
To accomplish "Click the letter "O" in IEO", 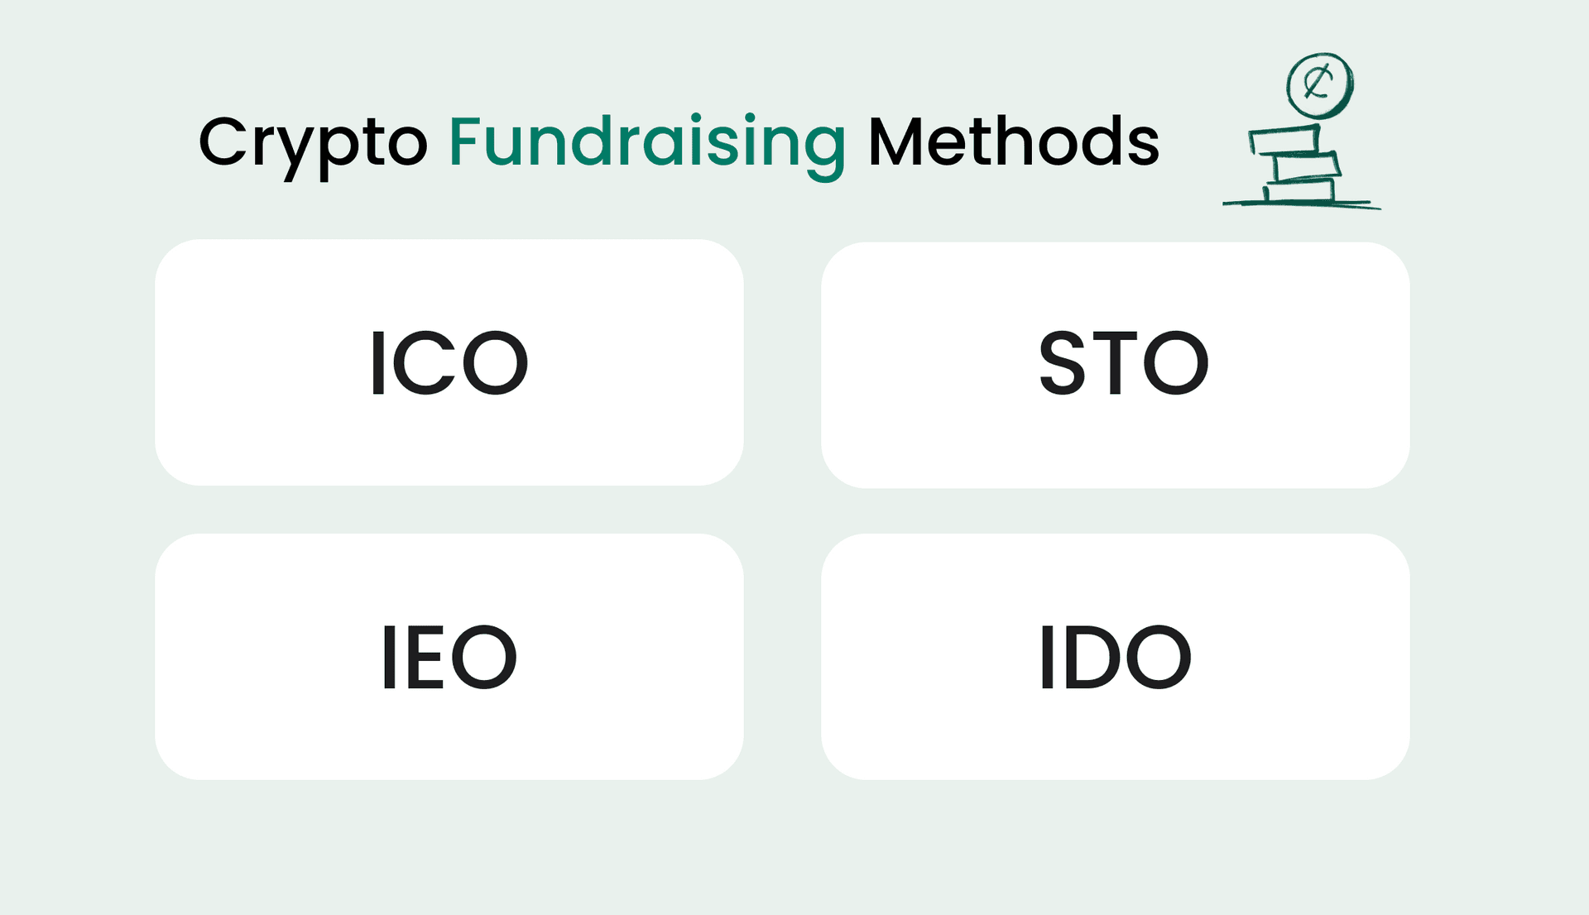I will (484, 658).
